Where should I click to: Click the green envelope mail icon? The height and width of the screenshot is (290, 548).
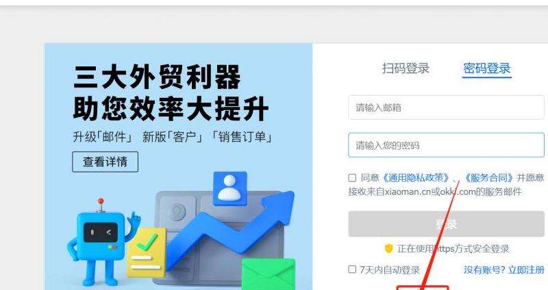269,274
